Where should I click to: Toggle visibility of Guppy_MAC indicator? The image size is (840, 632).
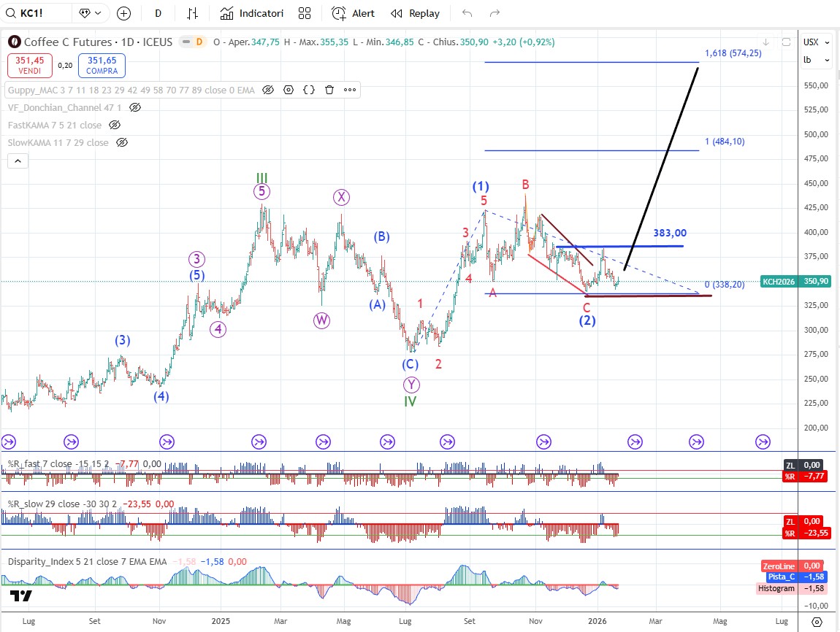(x=268, y=90)
